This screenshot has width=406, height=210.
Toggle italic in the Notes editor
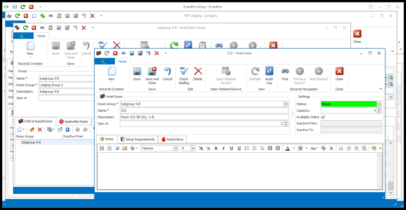[x=224, y=148]
